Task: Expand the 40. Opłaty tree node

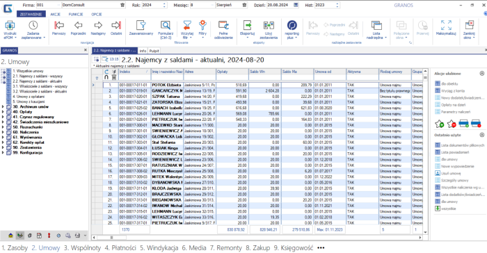Action: pyautogui.click(x=3, y=112)
